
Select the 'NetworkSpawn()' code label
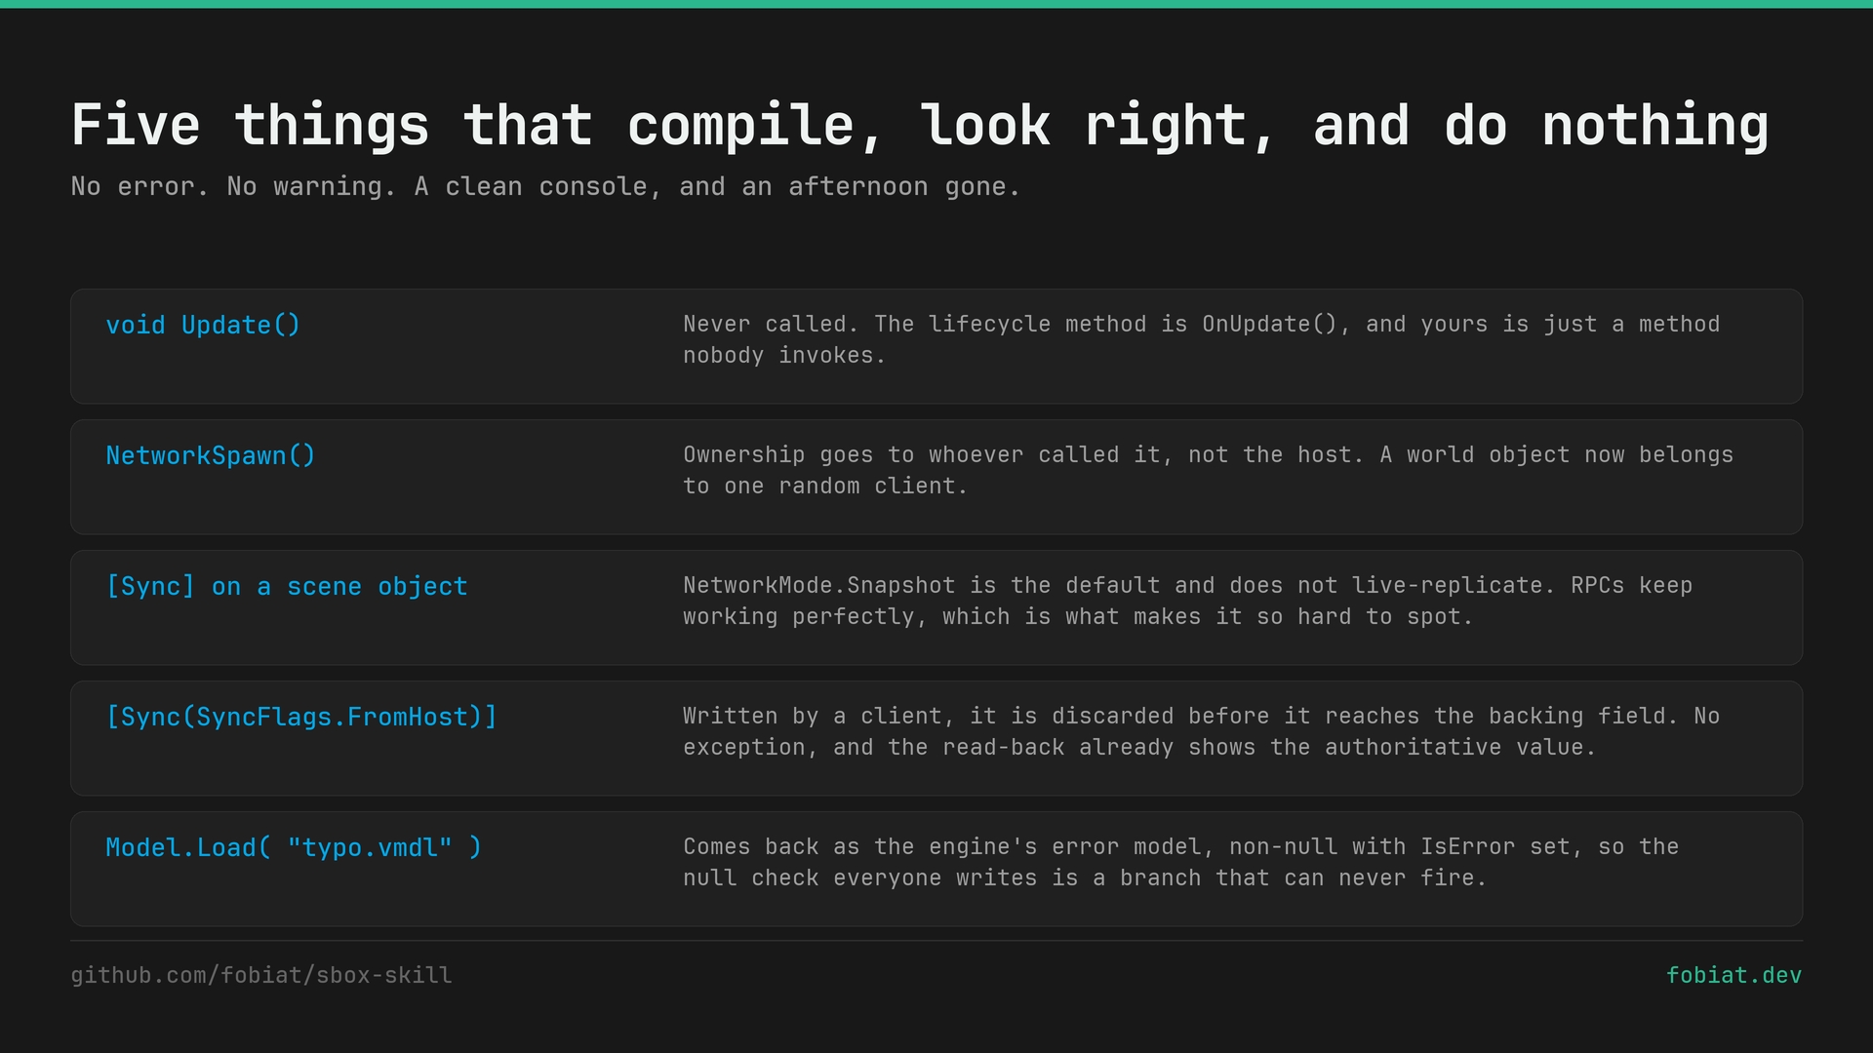point(211,455)
